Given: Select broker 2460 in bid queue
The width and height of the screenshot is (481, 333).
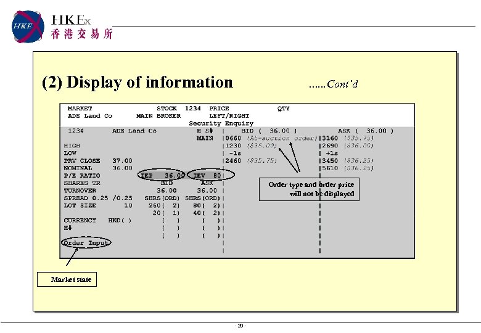Looking at the screenshot, I should click(x=233, y=161).
